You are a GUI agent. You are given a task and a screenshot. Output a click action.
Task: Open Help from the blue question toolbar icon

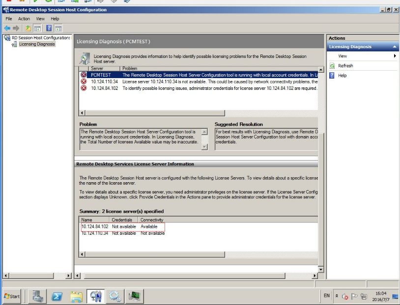(x=49, y=28)
